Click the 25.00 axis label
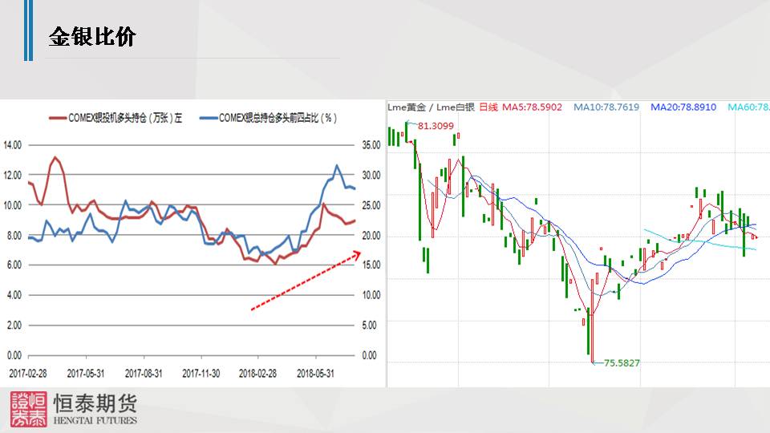This screenshot has height=433, width=770. [371, 206]
